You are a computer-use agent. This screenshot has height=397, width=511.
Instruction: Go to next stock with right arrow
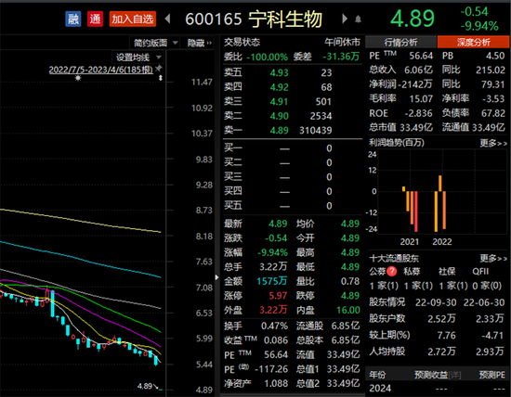pos(345,19)
